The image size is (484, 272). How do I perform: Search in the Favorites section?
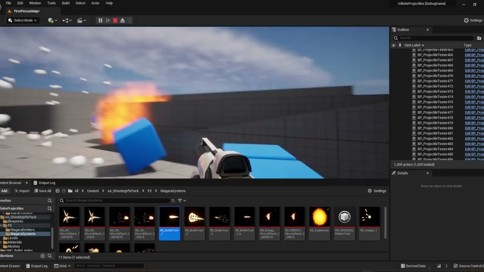pyautogui.click(x=50, y=201)
